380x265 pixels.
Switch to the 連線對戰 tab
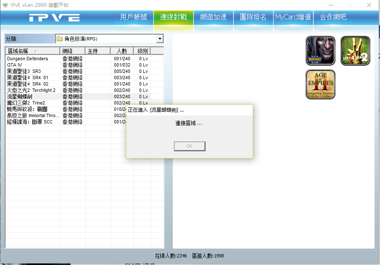174,17
